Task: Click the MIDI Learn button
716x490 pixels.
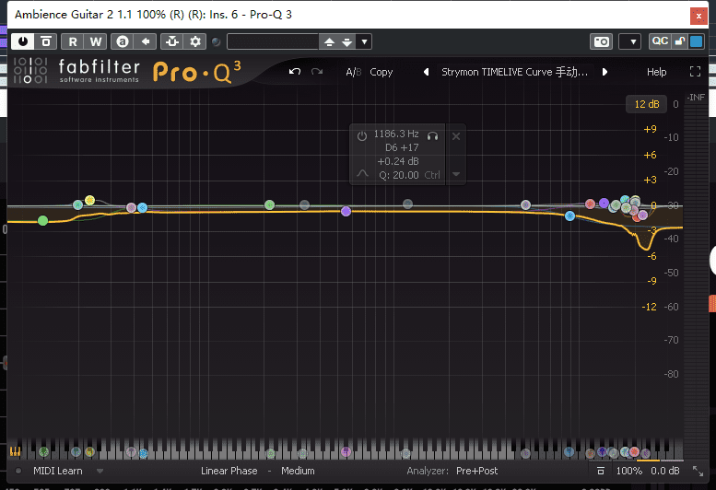Action: 57,471
